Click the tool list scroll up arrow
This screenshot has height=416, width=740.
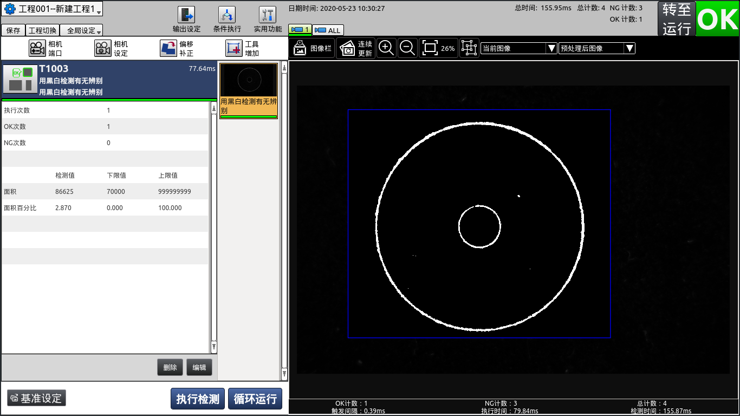tap(284, 69)
